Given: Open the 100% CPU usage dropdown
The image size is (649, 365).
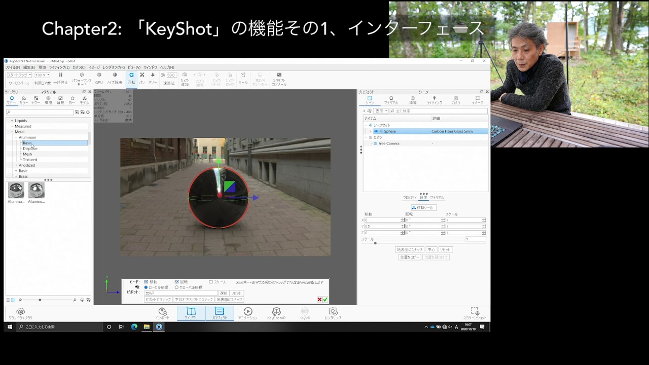Looking at the screenshot, I should pos(42,75).
